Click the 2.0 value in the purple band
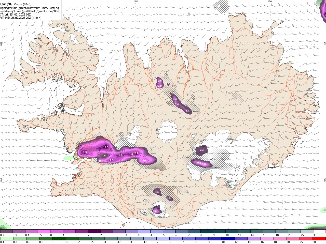 120,155
